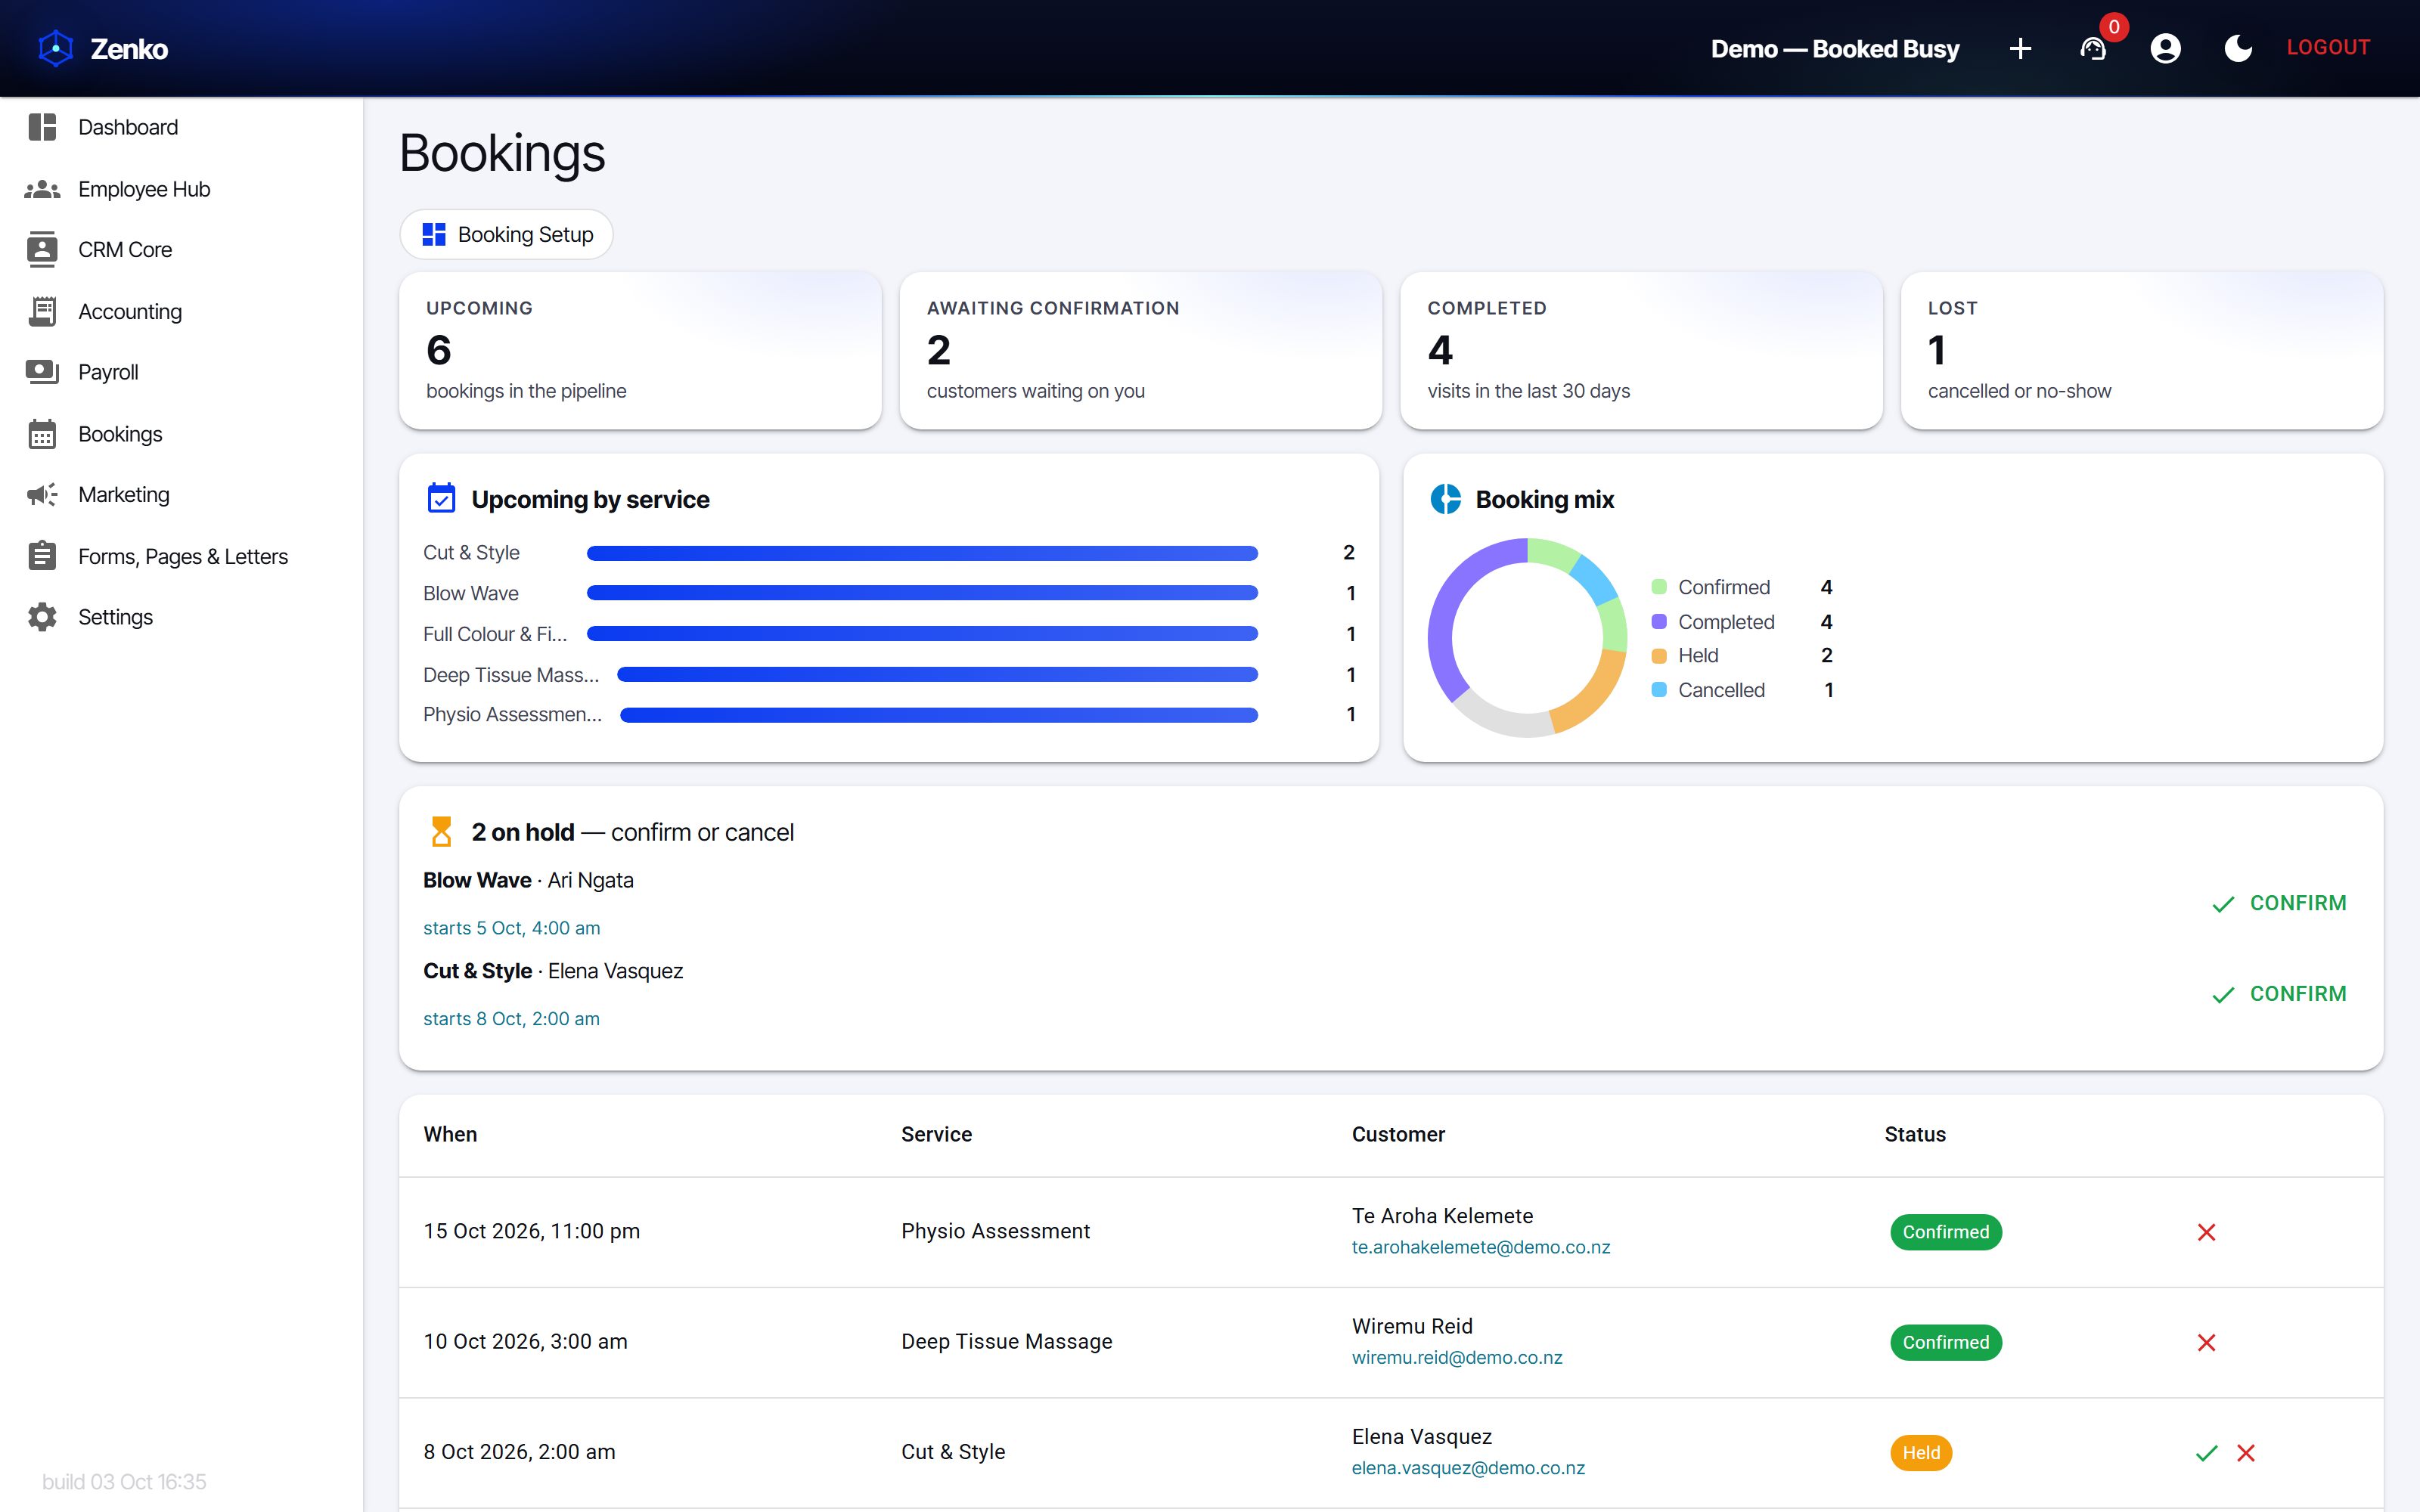Click the plus add icon in header
The image size is (2420, 1512).
click(2020, 48)
